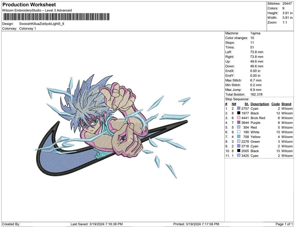The image size is (295, 227).
Task: Click the "N#" column header
Action: coord(234,104)
